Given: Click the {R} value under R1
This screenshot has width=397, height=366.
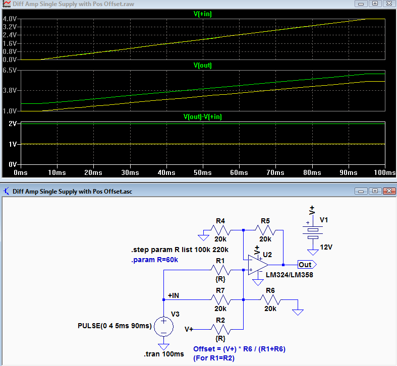Looking at the screenshot, I should 220,279.
